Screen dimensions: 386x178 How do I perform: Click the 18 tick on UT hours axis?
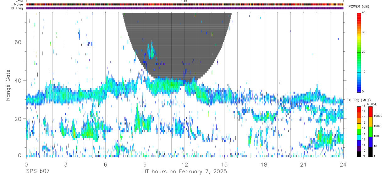pos(264,165)
